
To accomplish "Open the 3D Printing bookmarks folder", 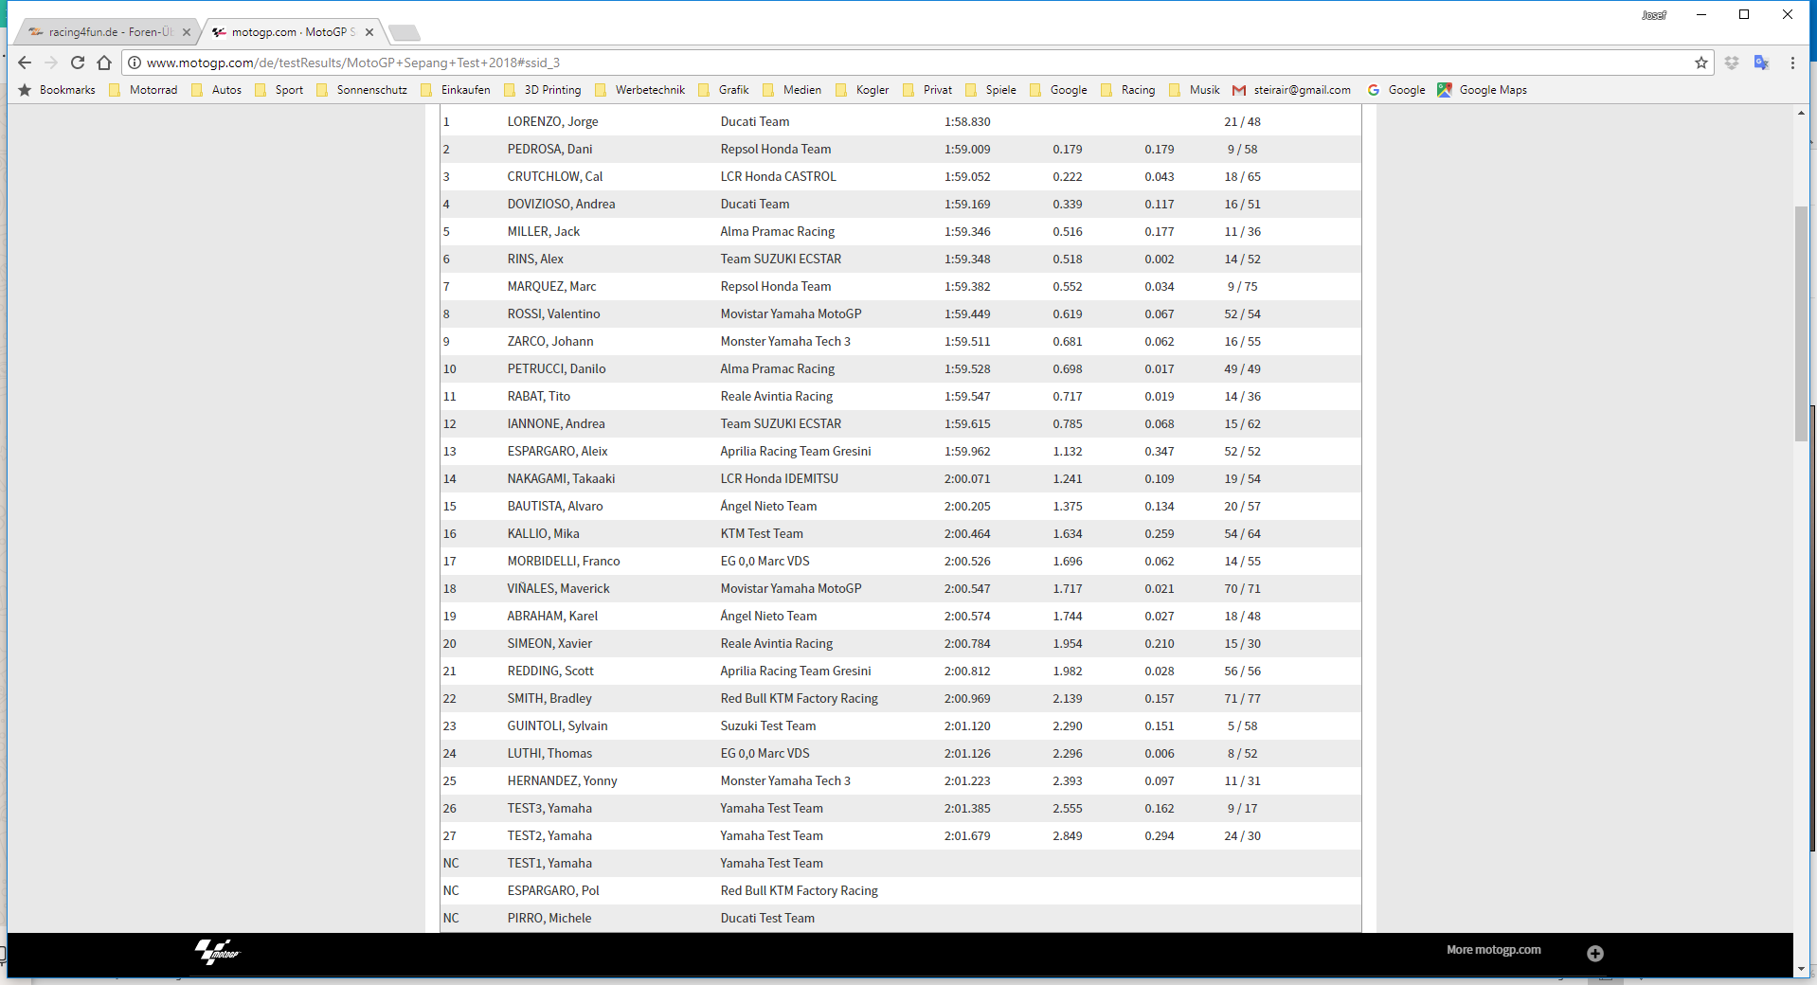I will [x=543, y=90].
